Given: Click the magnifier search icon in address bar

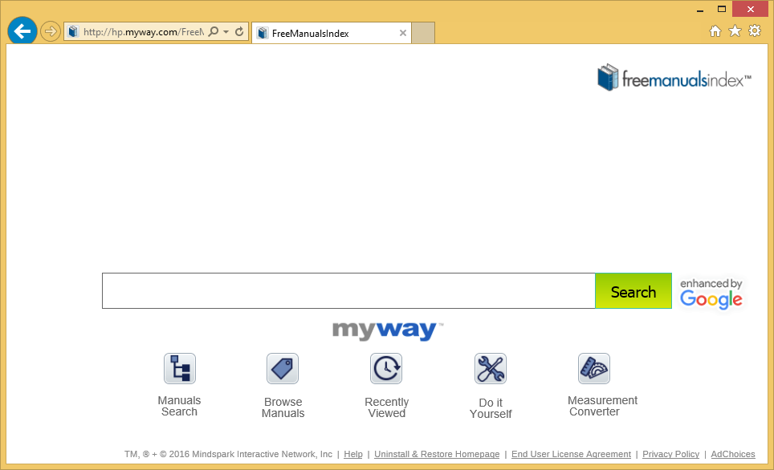Looking at the screenshot, I should click(214, 31).
